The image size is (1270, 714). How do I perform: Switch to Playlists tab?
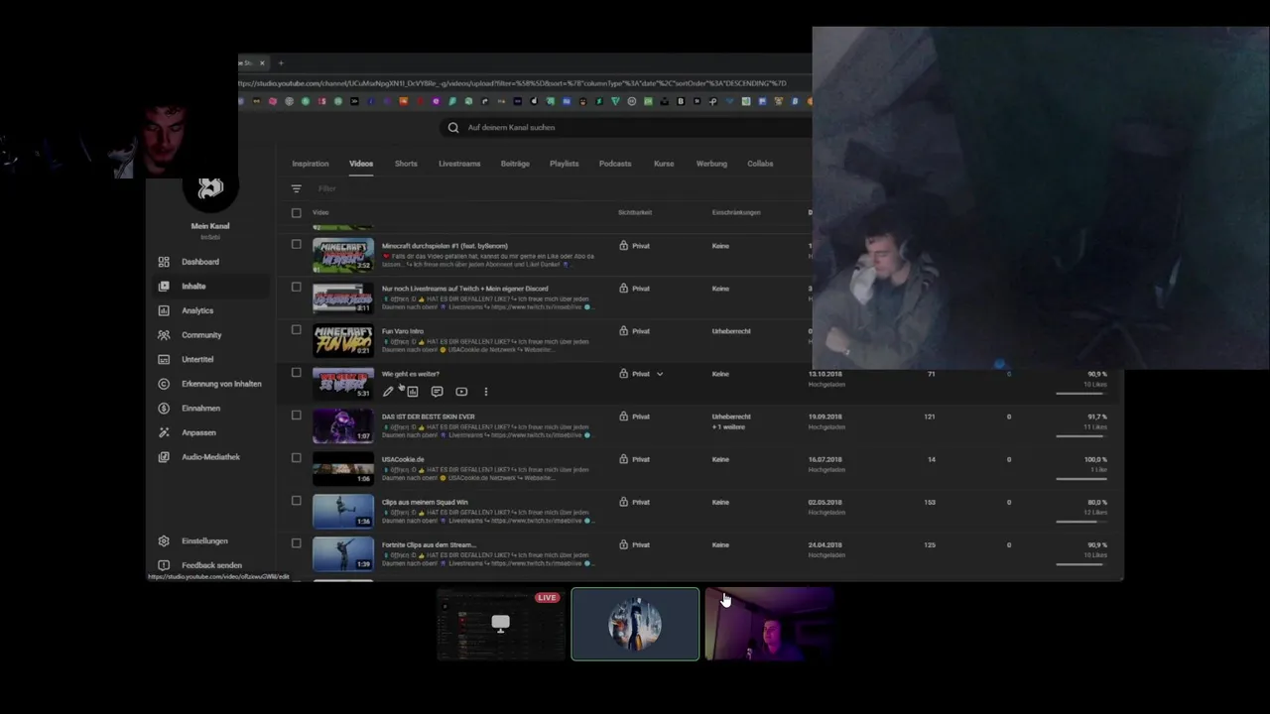[564, 164]
